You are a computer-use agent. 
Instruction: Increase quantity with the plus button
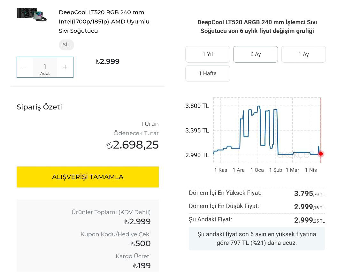(65, 67)
